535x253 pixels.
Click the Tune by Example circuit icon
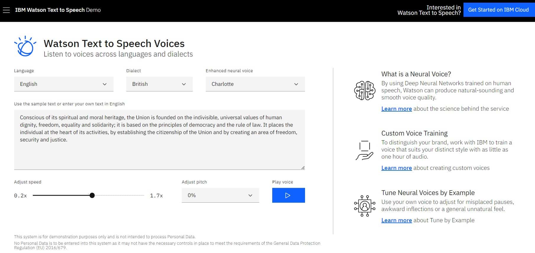pos(364,206)
